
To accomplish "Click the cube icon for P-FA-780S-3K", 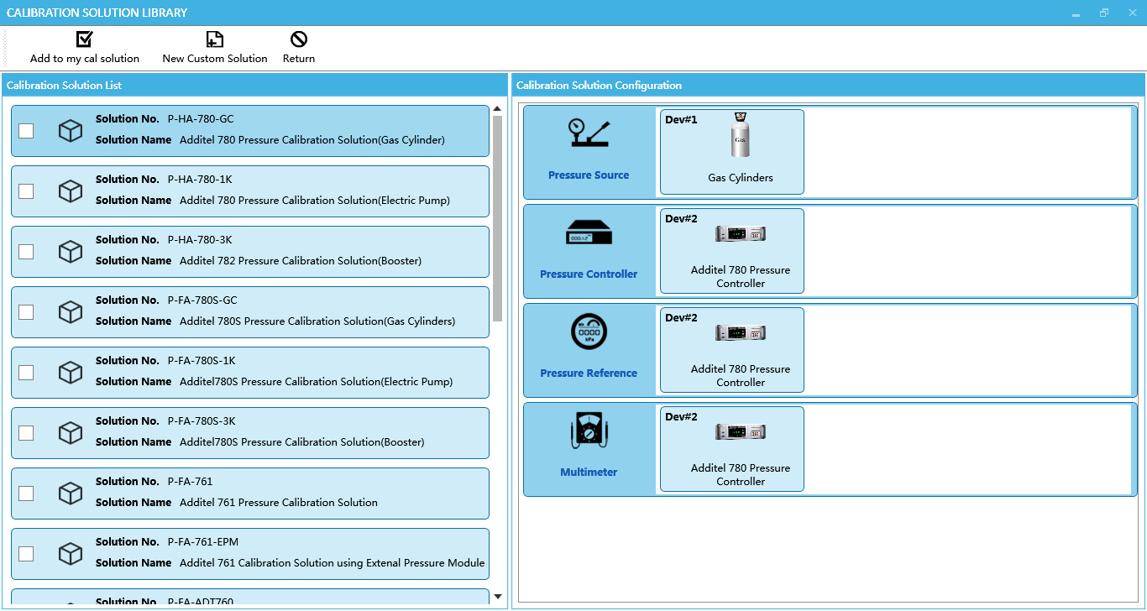I will tap(71, 433).
